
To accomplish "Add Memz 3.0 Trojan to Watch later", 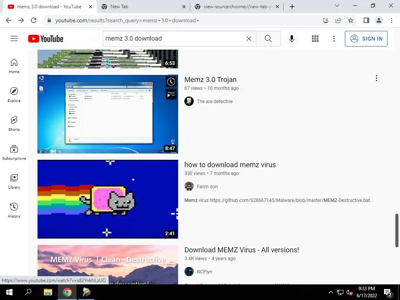I will tap(171, 82).
